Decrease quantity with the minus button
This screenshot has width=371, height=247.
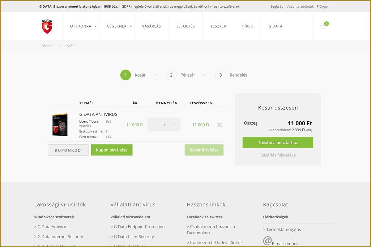point(153,125)
